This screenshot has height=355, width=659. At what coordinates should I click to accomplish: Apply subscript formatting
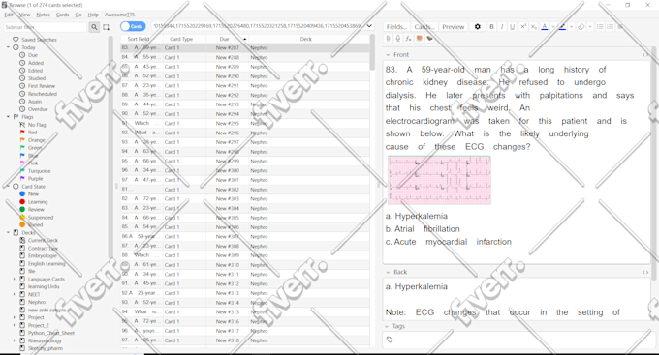pyautogui.click(x=533, y=27)
